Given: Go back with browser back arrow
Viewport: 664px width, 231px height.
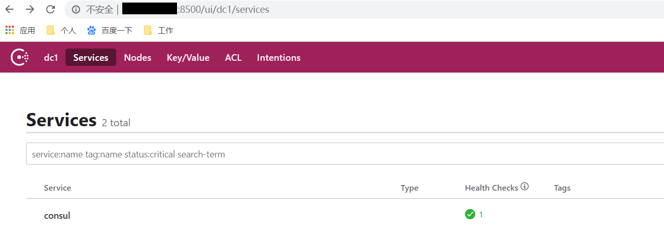Looking at the screenshot, I should [9, 9].
